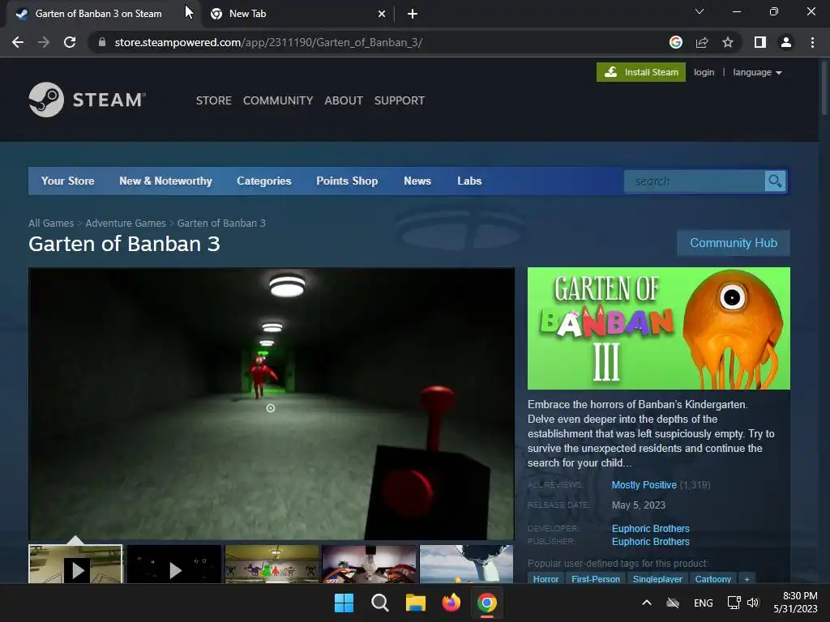This screenshot has width=830, height=622.
Task: Click the page vertical scrollbar
Action: (x=824, y=87)
